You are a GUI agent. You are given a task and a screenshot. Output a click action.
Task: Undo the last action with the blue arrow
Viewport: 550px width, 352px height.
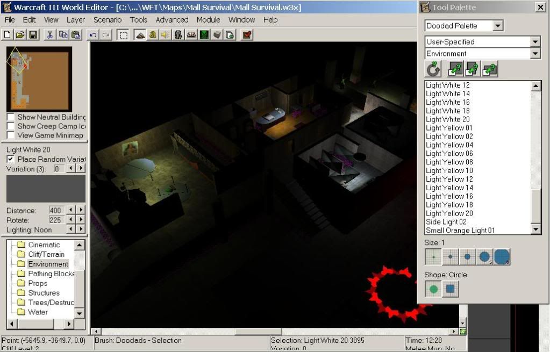point(93,35)
